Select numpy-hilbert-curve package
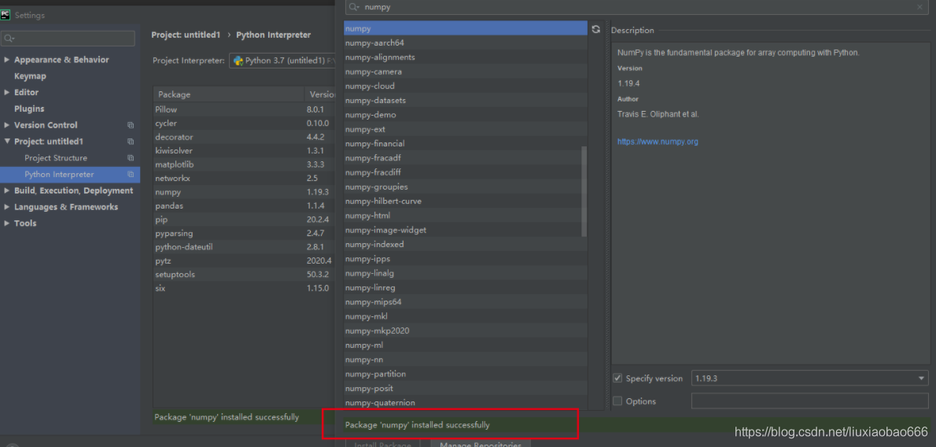The image size is (936, 447). tap(465, 201)
